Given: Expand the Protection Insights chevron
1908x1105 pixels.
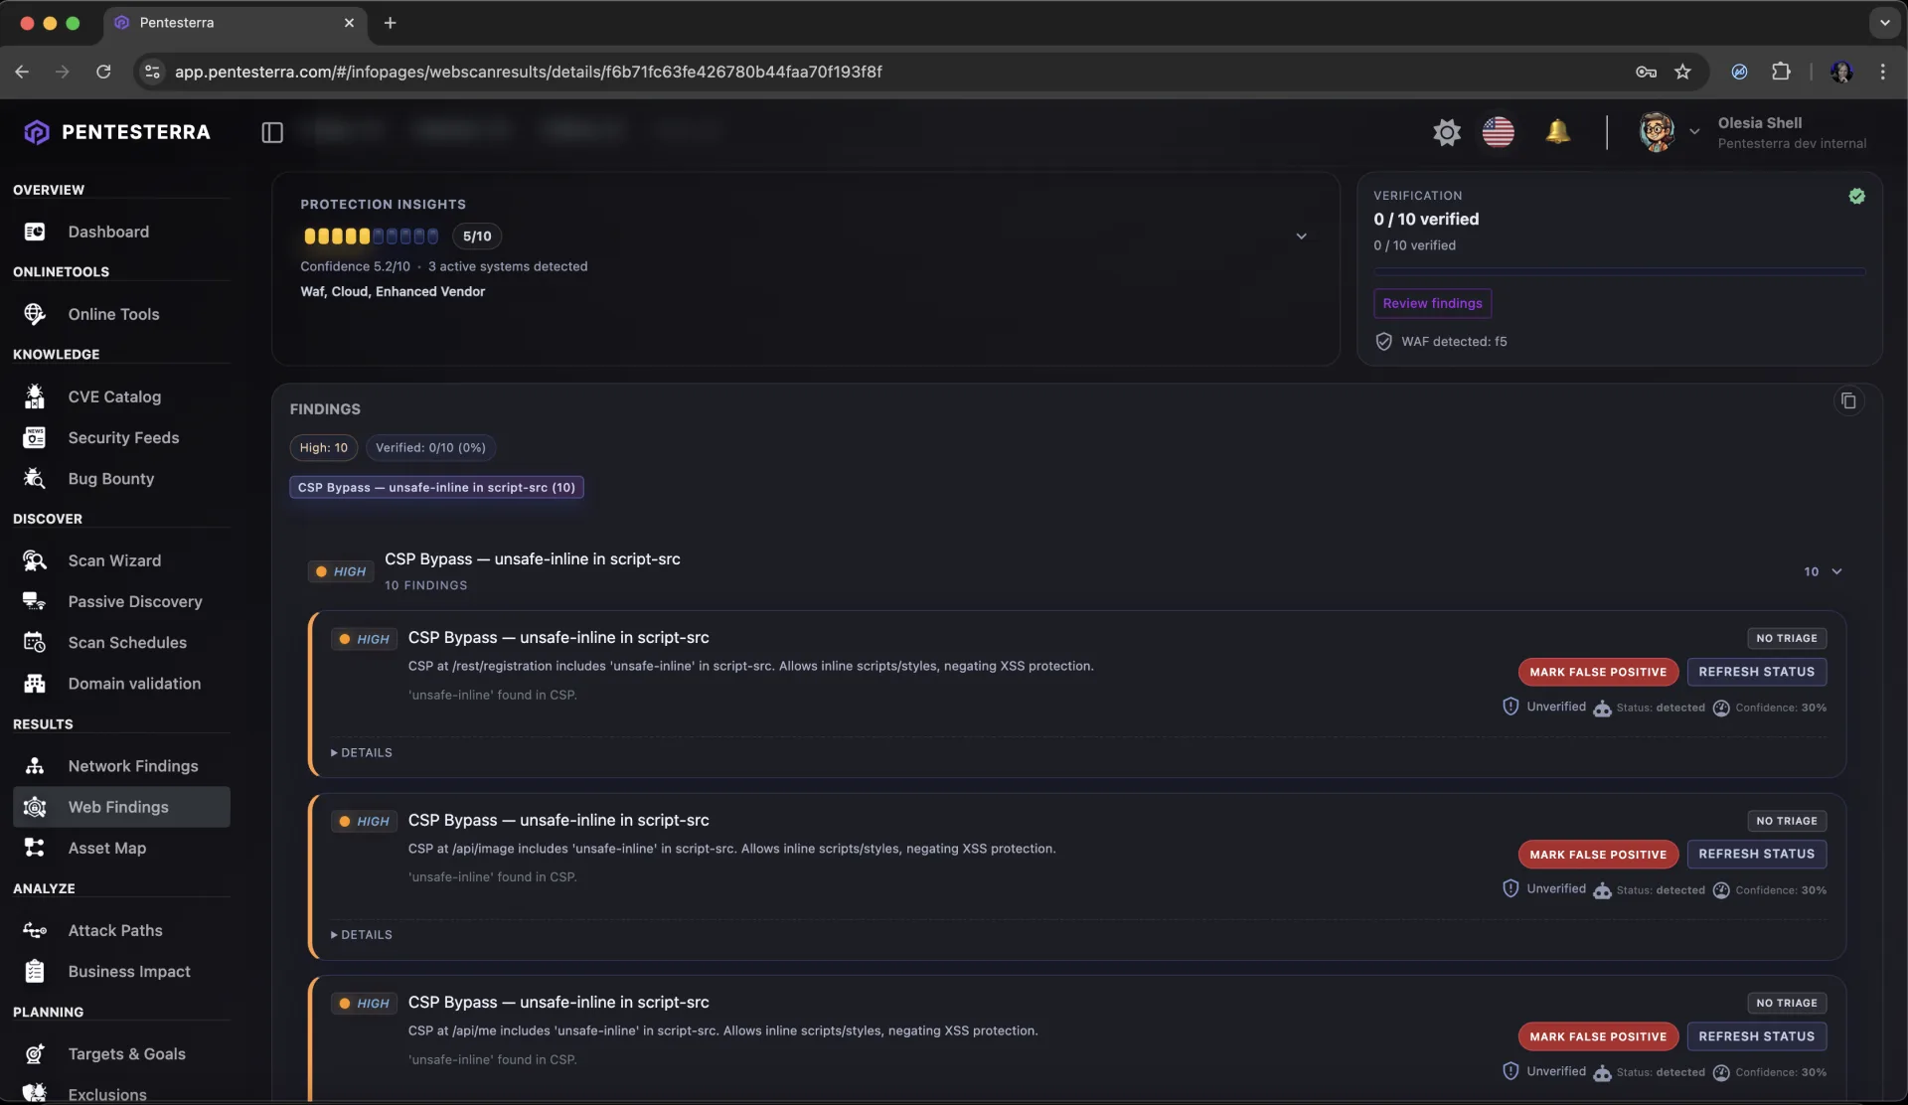Looking at the screenshot, I should 1301,237.
